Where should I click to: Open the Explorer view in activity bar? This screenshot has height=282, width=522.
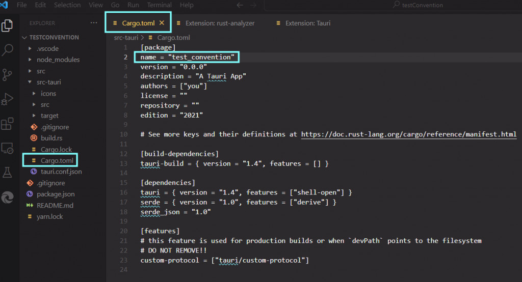click(7, 25)
